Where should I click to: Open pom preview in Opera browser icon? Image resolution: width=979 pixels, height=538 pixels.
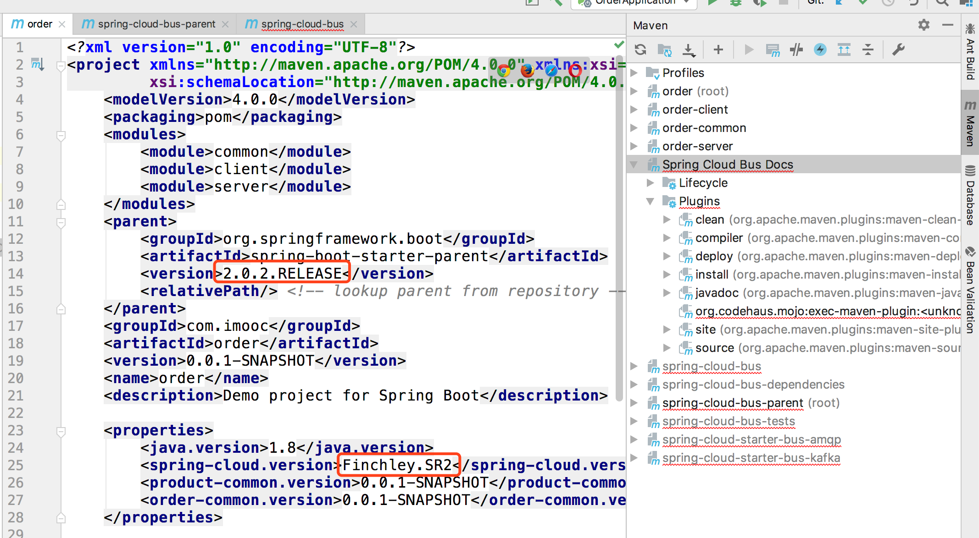(575, 71)
